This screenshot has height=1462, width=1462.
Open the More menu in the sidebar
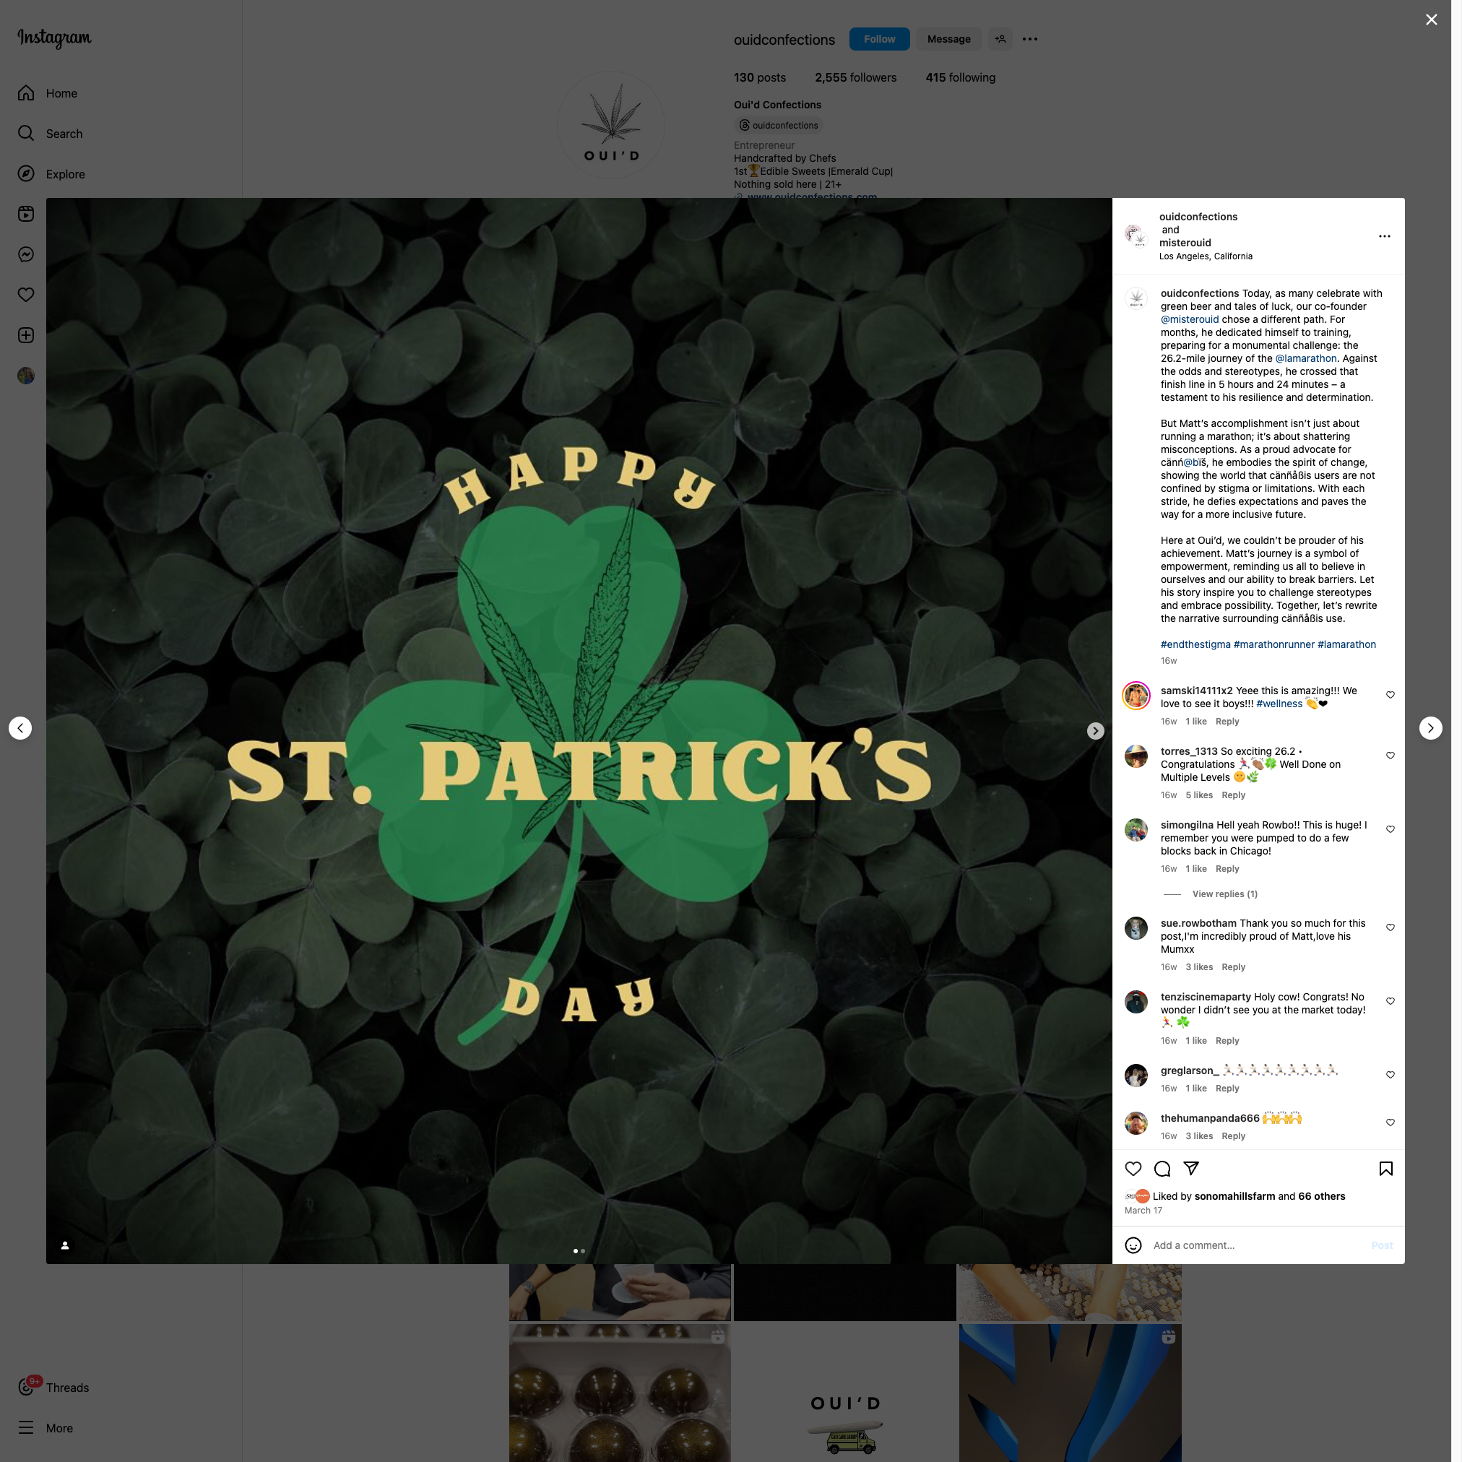point(46,1428)
